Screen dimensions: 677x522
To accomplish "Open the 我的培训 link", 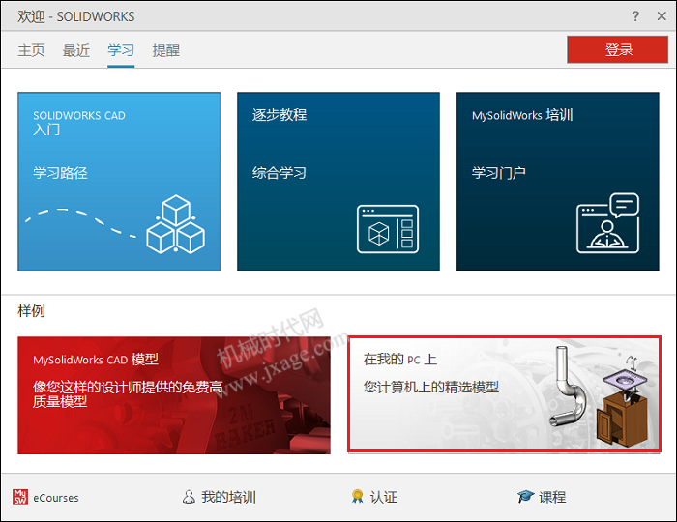I will pos(228,497).
